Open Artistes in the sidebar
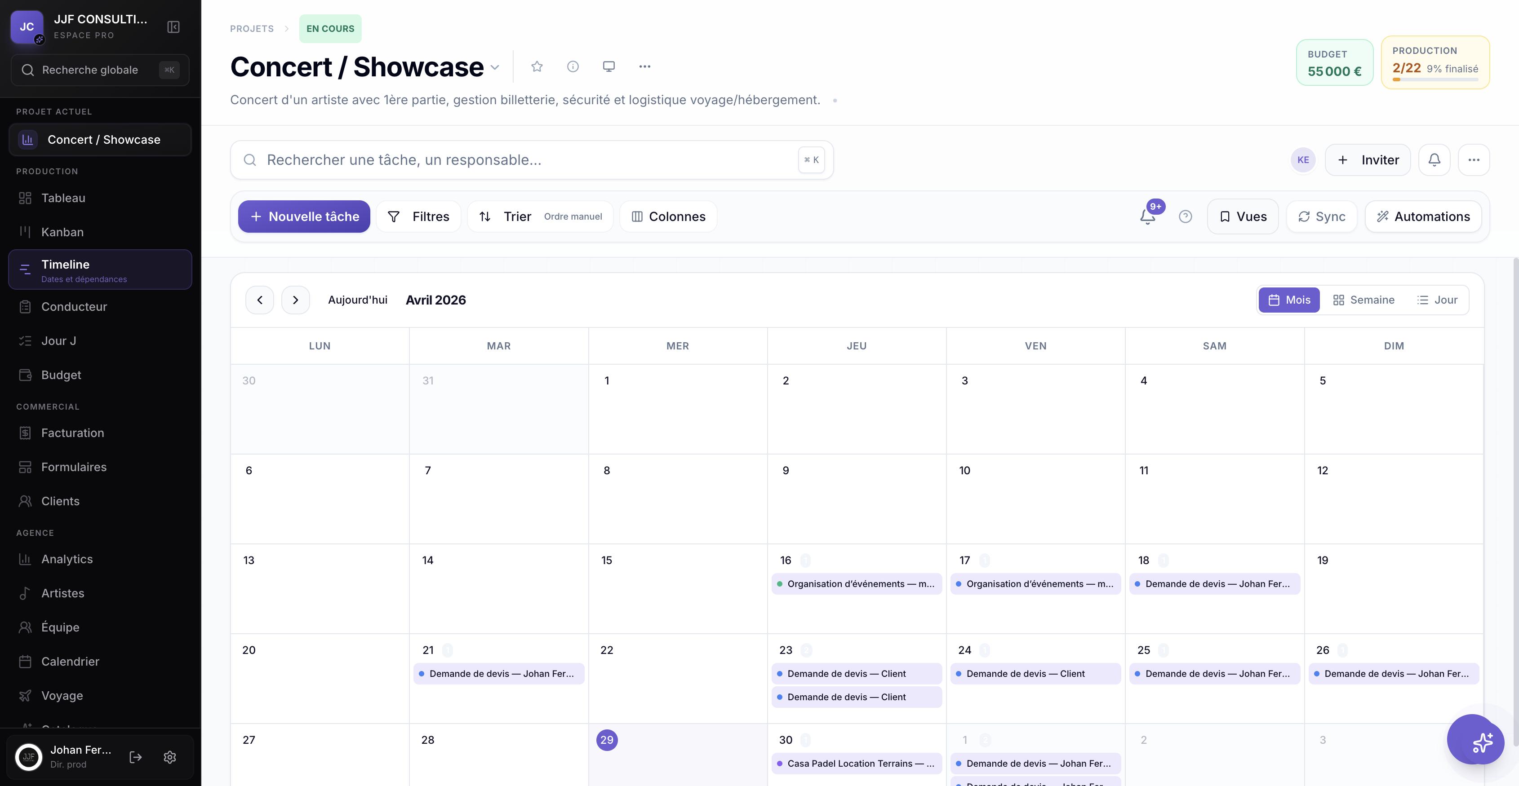This screenshot has width=1519, height=786. [100, 593]
